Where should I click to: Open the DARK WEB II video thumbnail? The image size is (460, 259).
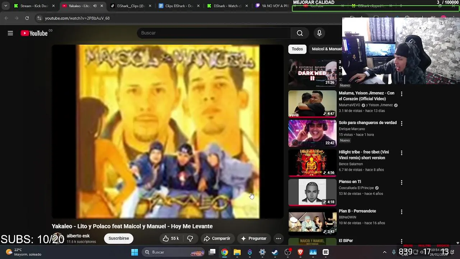(x=312, y=73)
